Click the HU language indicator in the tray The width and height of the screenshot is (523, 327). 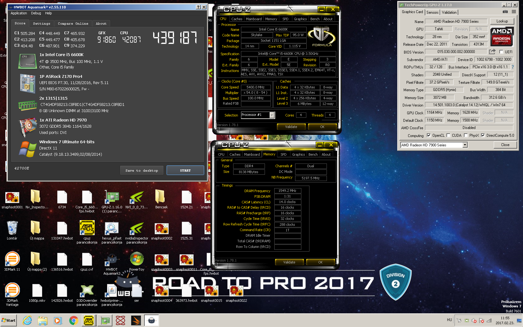[x=449, y=320]
